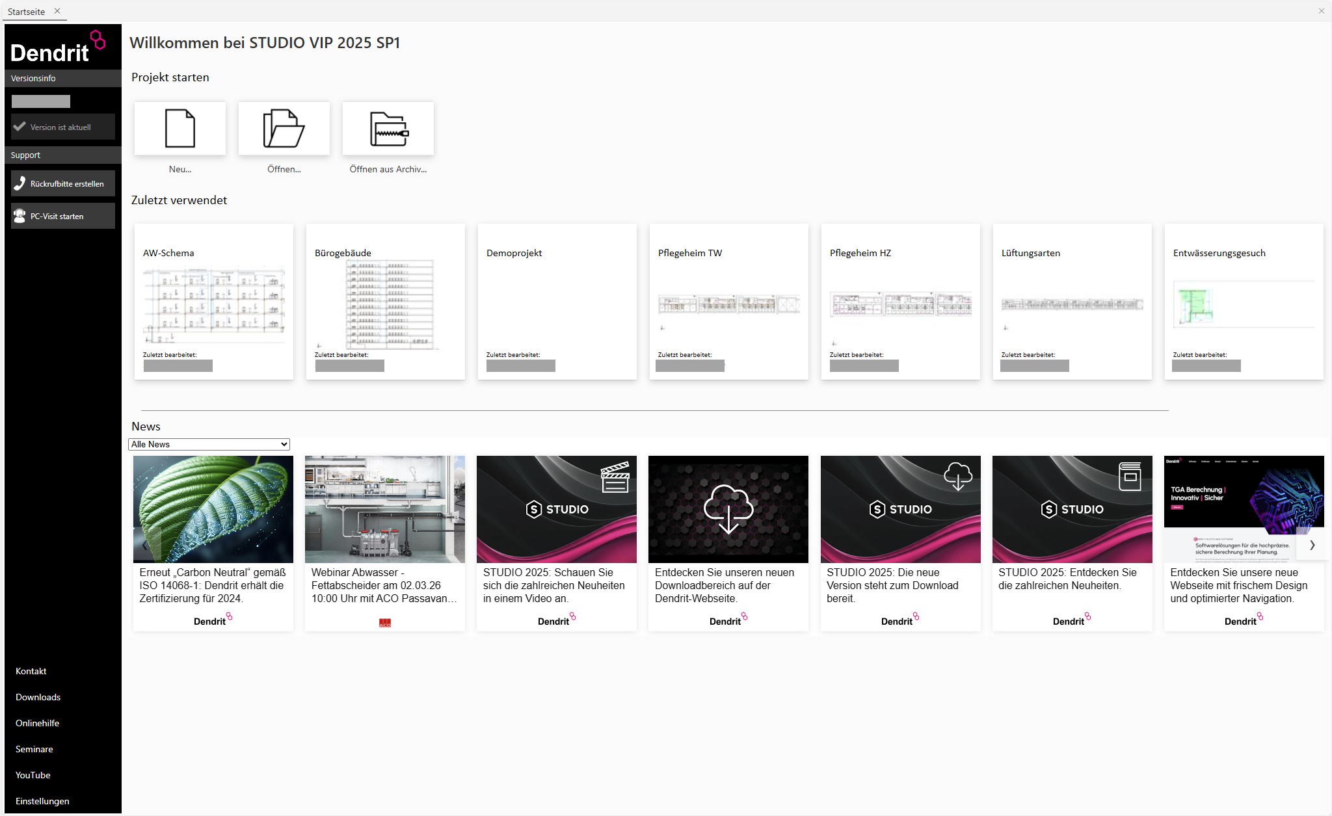Open YouTube in the sidebar
The width and height of the screenshot is (1332, 816).
(x=33, y=775)
